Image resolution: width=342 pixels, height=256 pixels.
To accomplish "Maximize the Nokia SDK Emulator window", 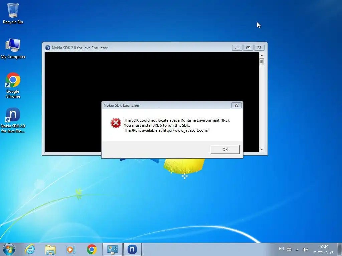I will 248,48.
